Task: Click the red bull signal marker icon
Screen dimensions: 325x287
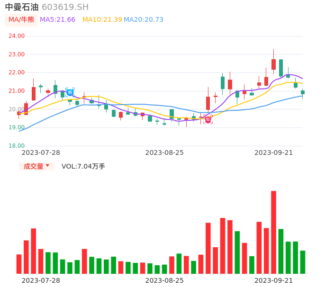Action: click(208, 119)
